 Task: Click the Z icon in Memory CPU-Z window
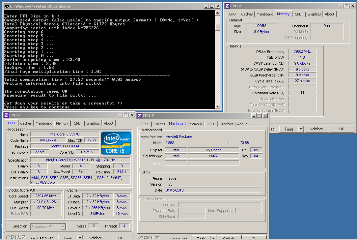point(227,6)
